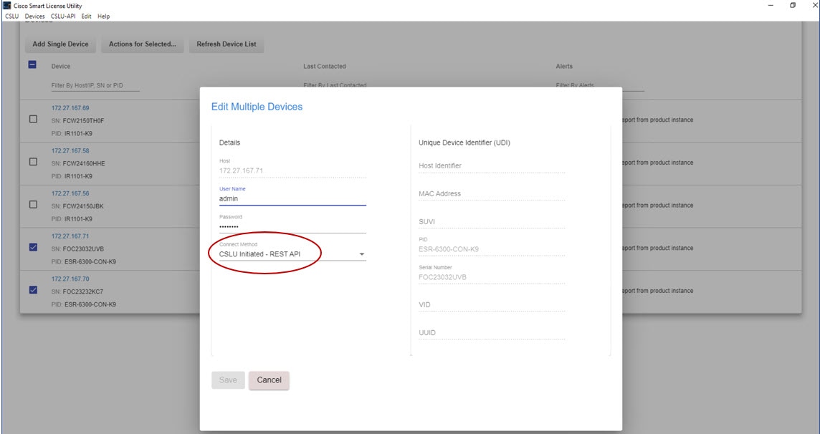Open device link 172.27.167.58
Screen dimensions: 820x434
(x=70, y=151)
